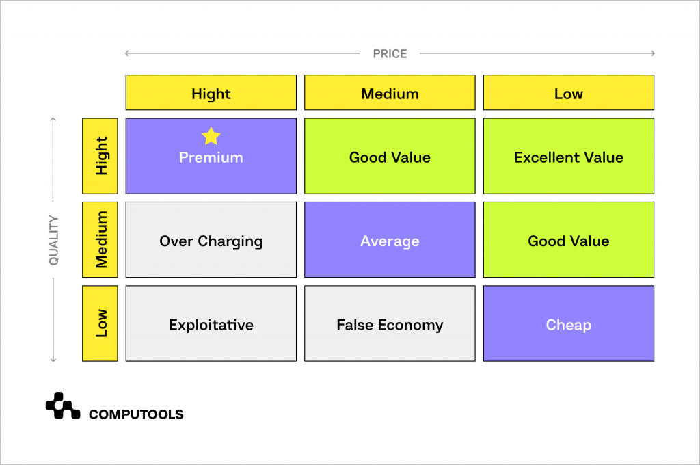Click the Computools logo icon
This screenshot has height=465, width=700.
[63, 406]
